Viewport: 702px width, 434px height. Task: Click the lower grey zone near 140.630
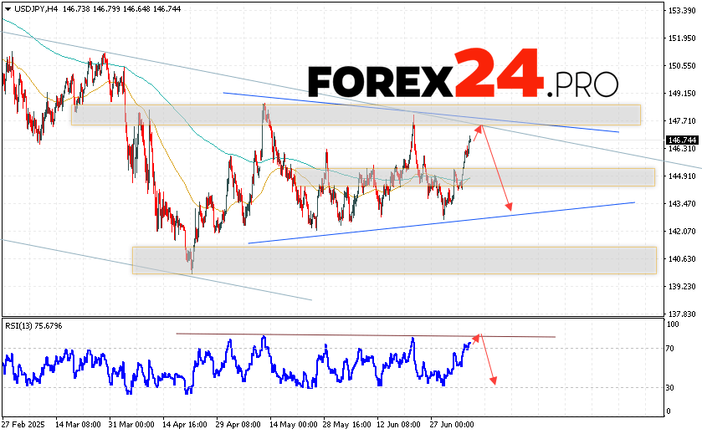[393, 259]
